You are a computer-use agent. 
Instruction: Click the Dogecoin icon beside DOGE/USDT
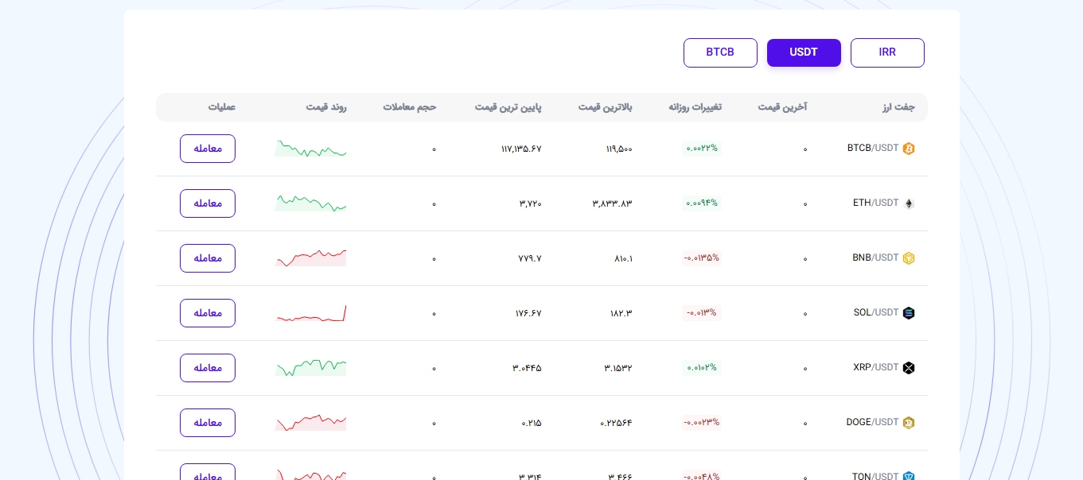click(909, 423)
